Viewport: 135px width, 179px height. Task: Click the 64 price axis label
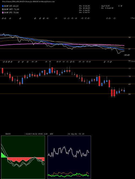pyautogui.click(x=130, y=94)
